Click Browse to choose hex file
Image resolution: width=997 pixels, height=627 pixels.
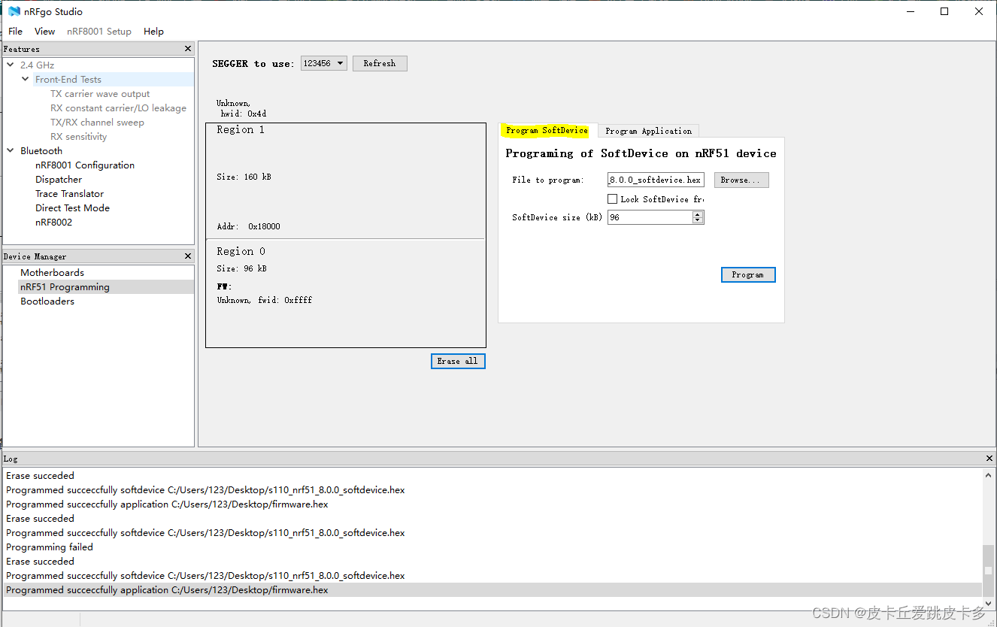tap(741, 180)
